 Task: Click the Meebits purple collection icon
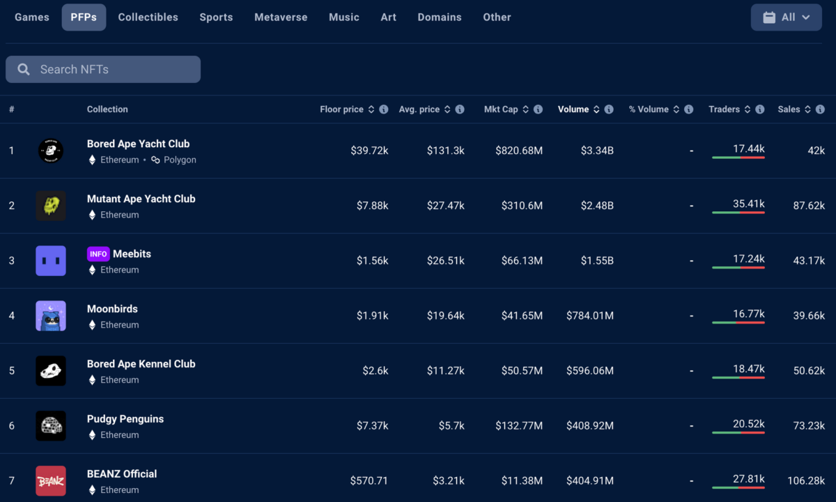[51, 261]
